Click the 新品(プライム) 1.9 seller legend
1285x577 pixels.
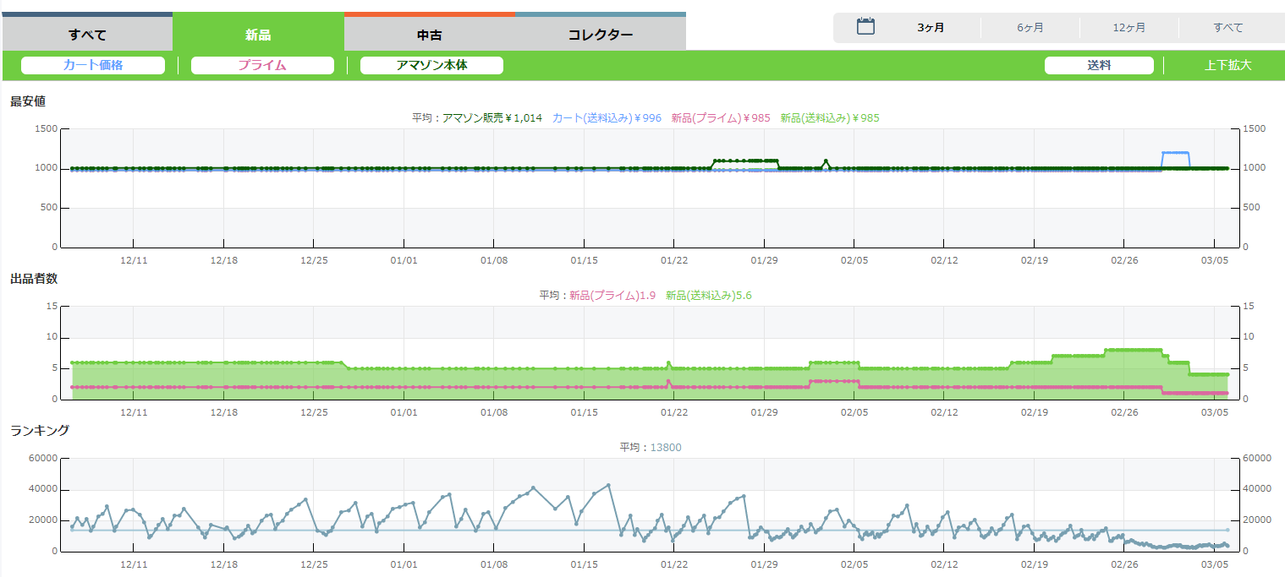coord(612,296)
